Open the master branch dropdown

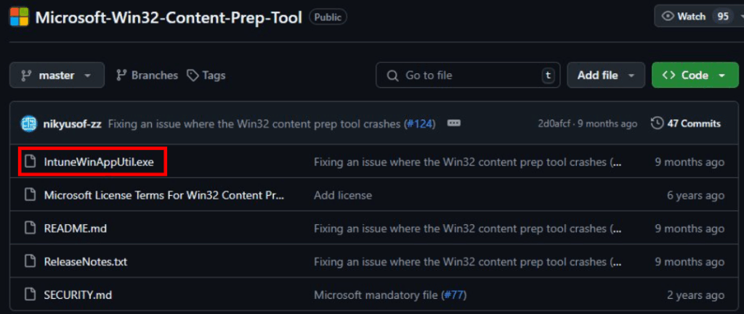(x=57, y=75)
